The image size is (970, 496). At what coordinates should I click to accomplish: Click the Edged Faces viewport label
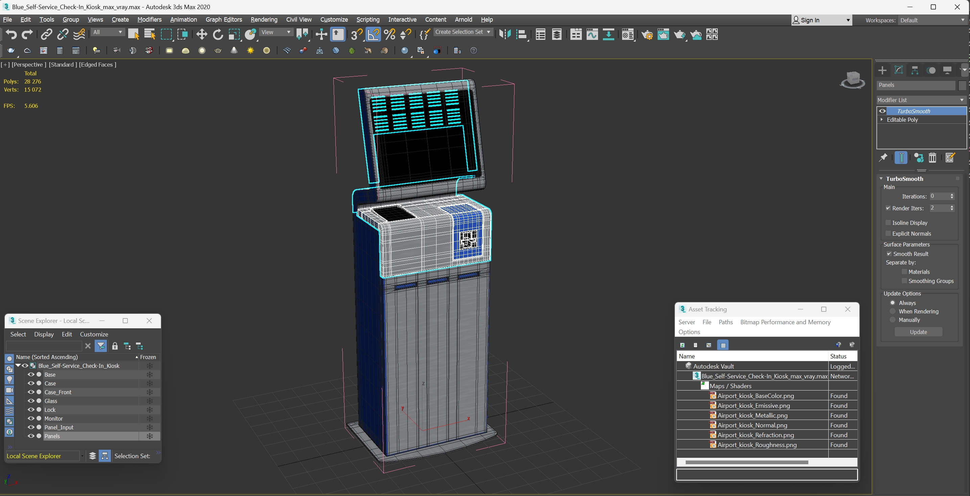[97, 64]
